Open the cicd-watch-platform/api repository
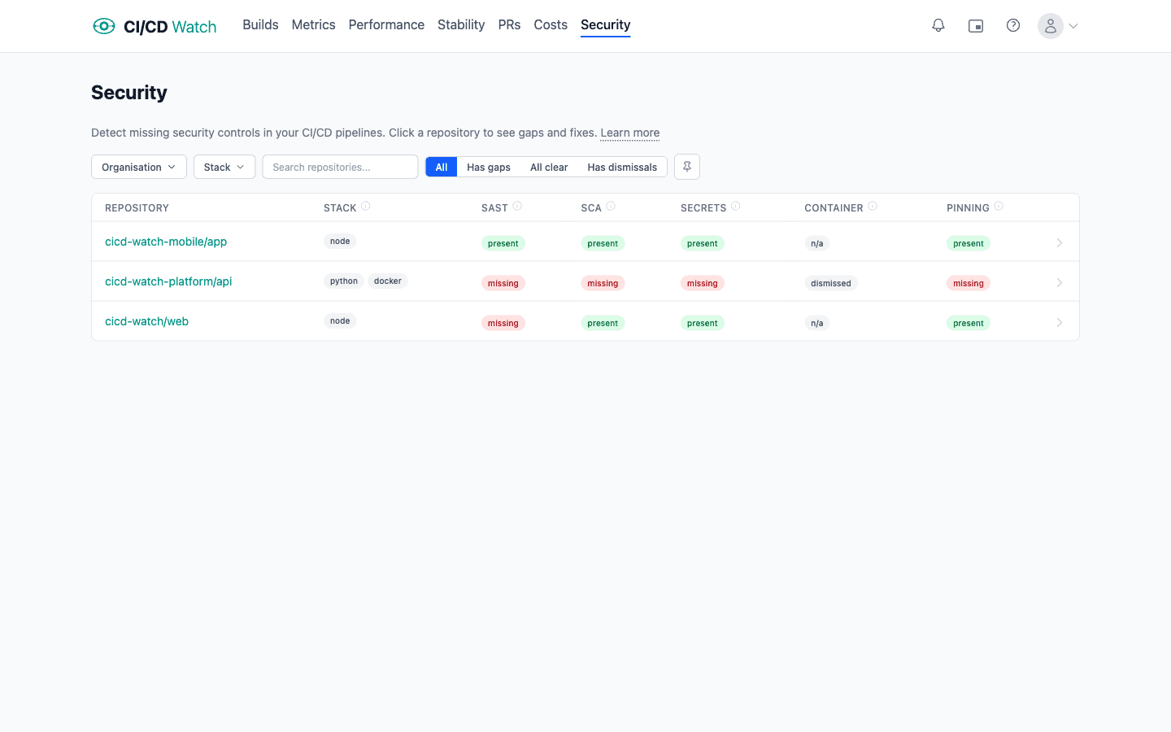1171x732 pixels. 168,281
